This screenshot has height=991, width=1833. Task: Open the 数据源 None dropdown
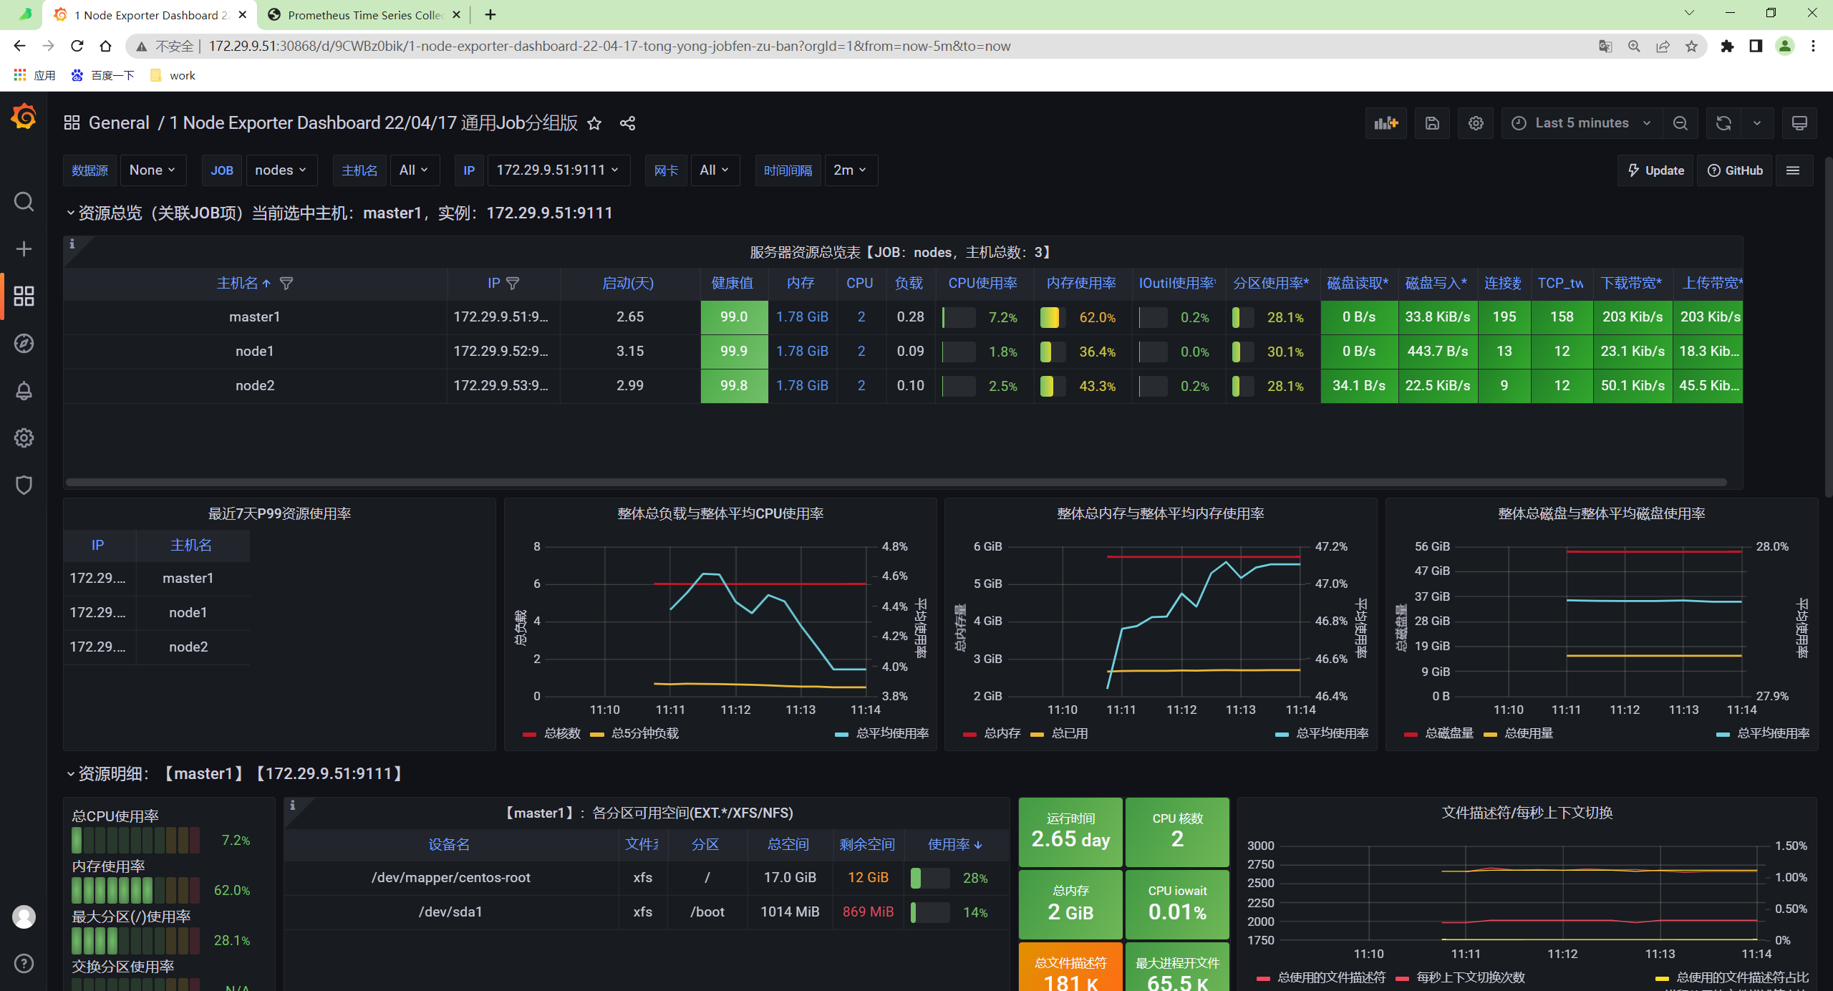tap(153, 170)
